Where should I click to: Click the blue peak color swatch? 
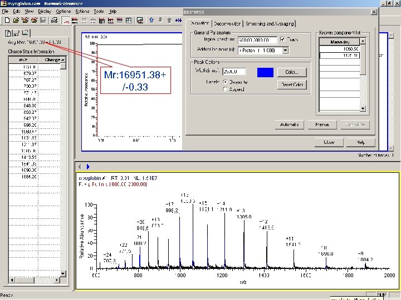tap(265, 72)
